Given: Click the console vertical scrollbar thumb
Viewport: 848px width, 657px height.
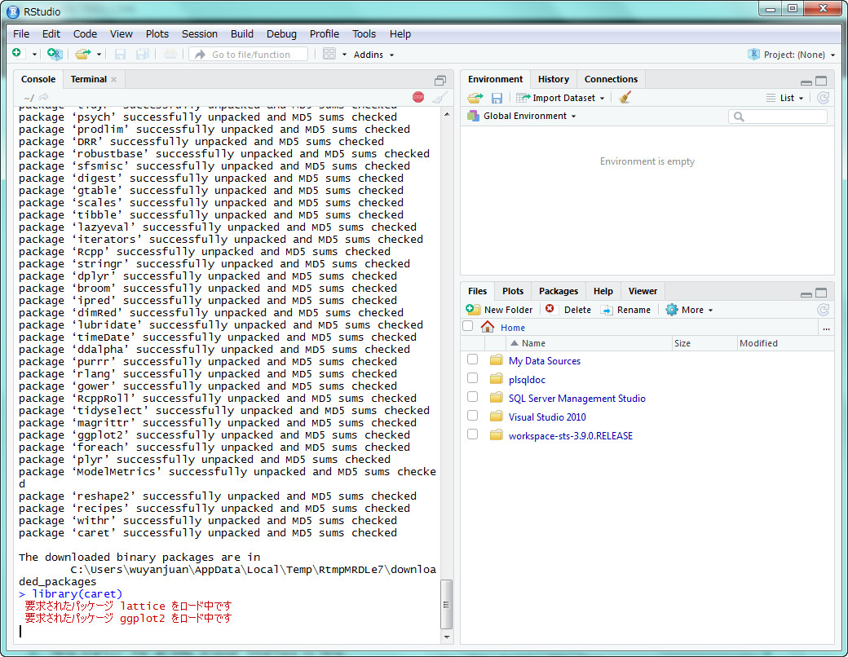Looking at the screenshot, I should click(x=446, y=605).
